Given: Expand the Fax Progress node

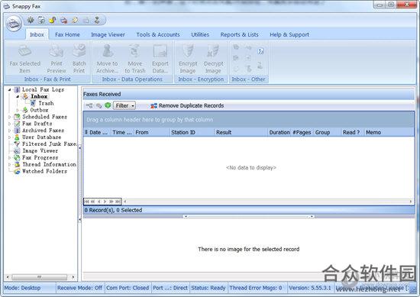Looking at the screenshot, I should (x=10, y=158).
